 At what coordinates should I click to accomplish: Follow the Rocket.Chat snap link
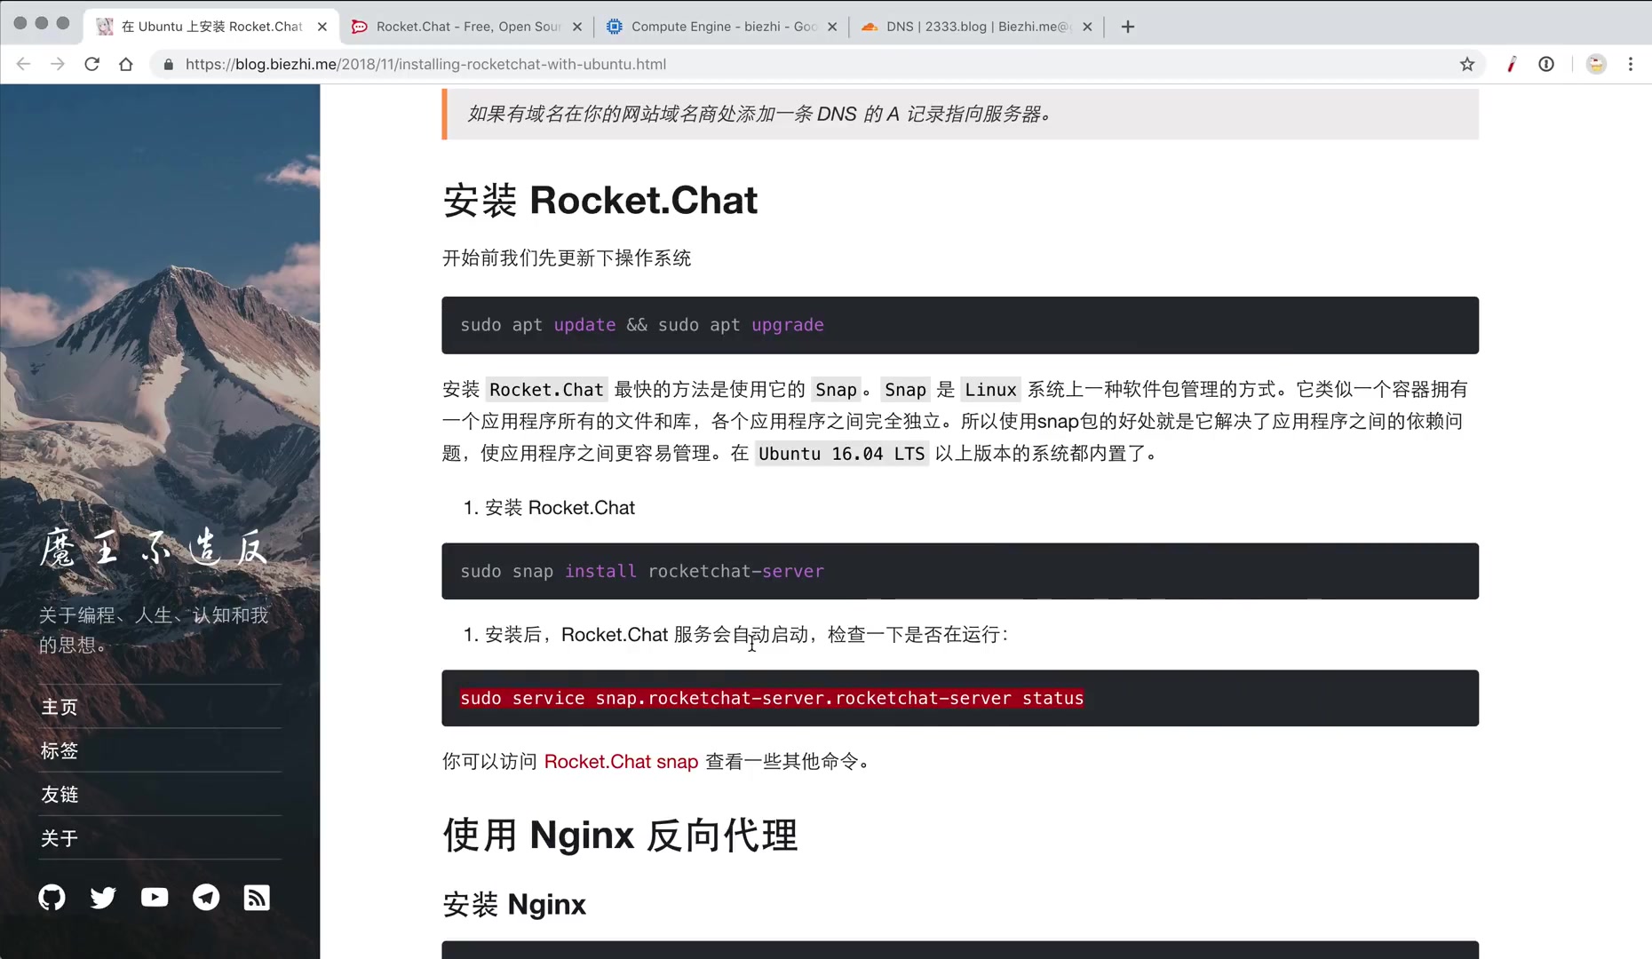(621, 762)
